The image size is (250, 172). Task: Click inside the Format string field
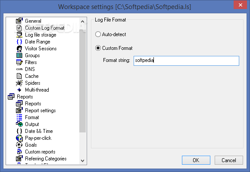[186, 61]
